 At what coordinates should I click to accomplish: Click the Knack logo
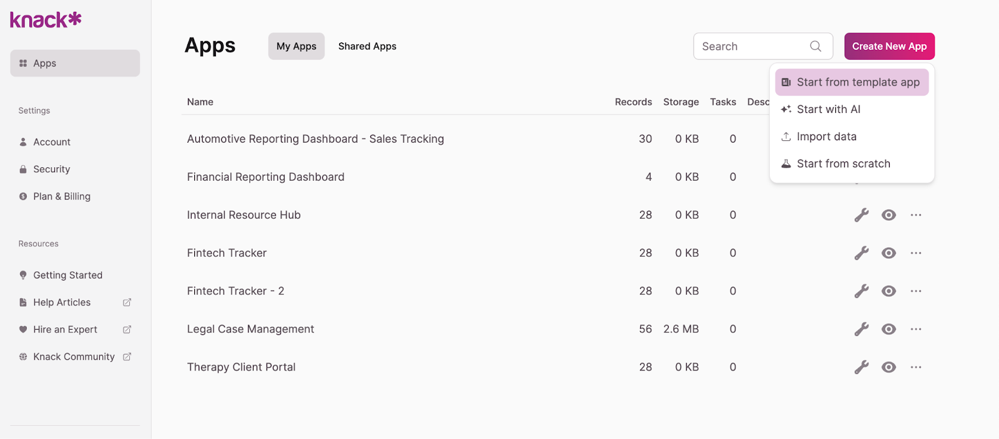46,20
